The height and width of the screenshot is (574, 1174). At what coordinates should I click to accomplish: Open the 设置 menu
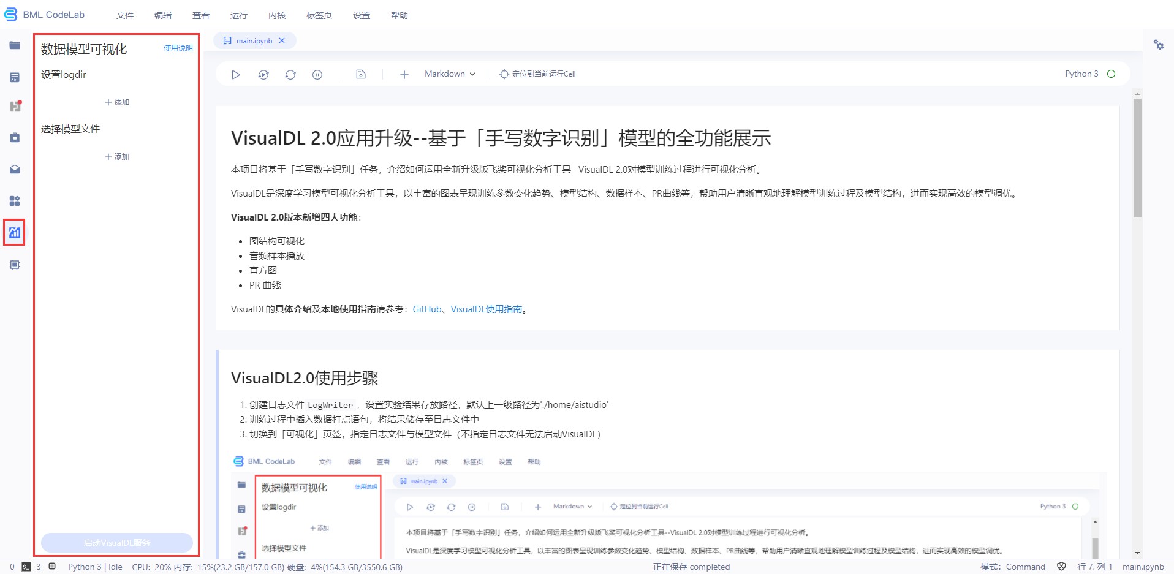coord(362,15)
